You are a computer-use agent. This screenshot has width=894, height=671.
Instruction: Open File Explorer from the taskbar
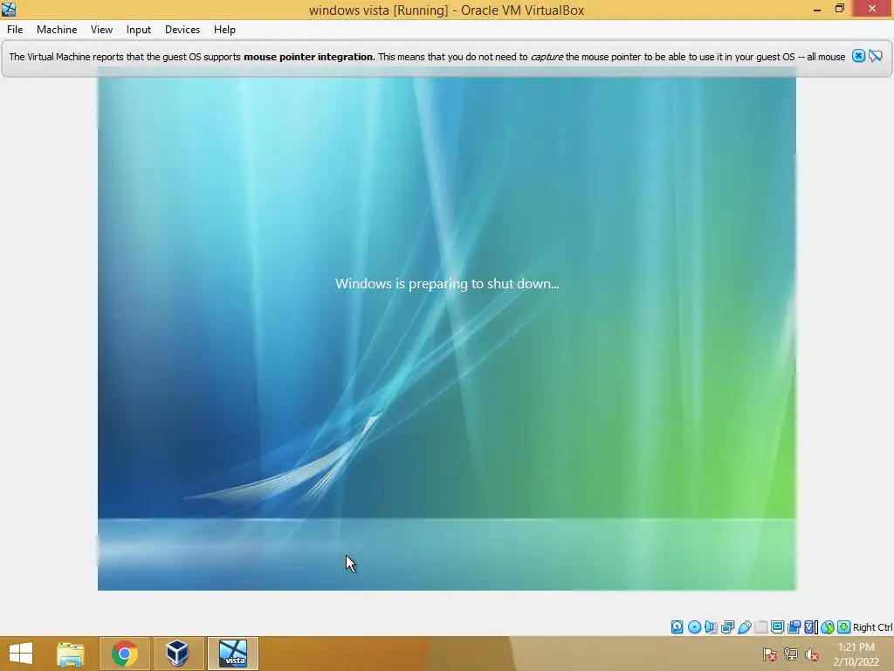tap(71, 654)
